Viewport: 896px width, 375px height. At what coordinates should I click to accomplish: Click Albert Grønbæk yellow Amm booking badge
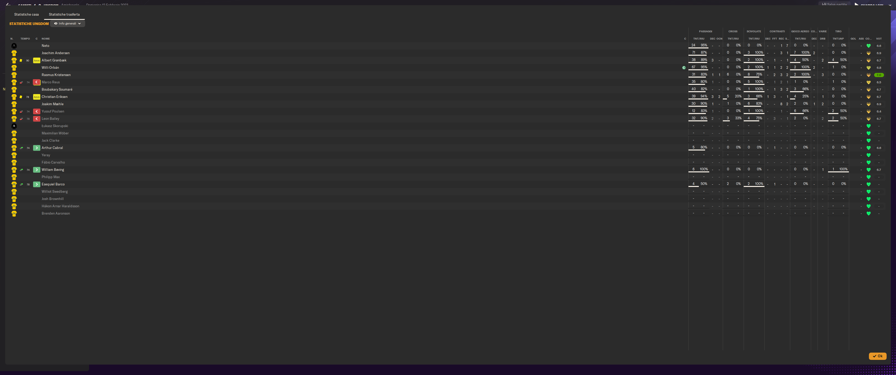click(x=36, y=60)
